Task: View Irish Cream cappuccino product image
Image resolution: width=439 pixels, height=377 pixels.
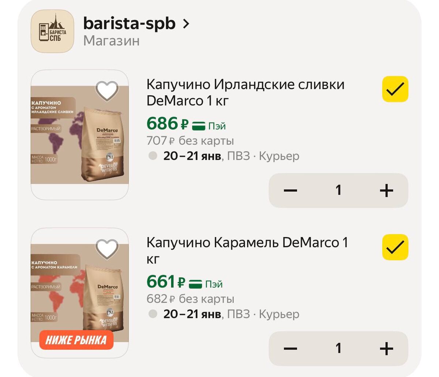Action: point(80,135)
